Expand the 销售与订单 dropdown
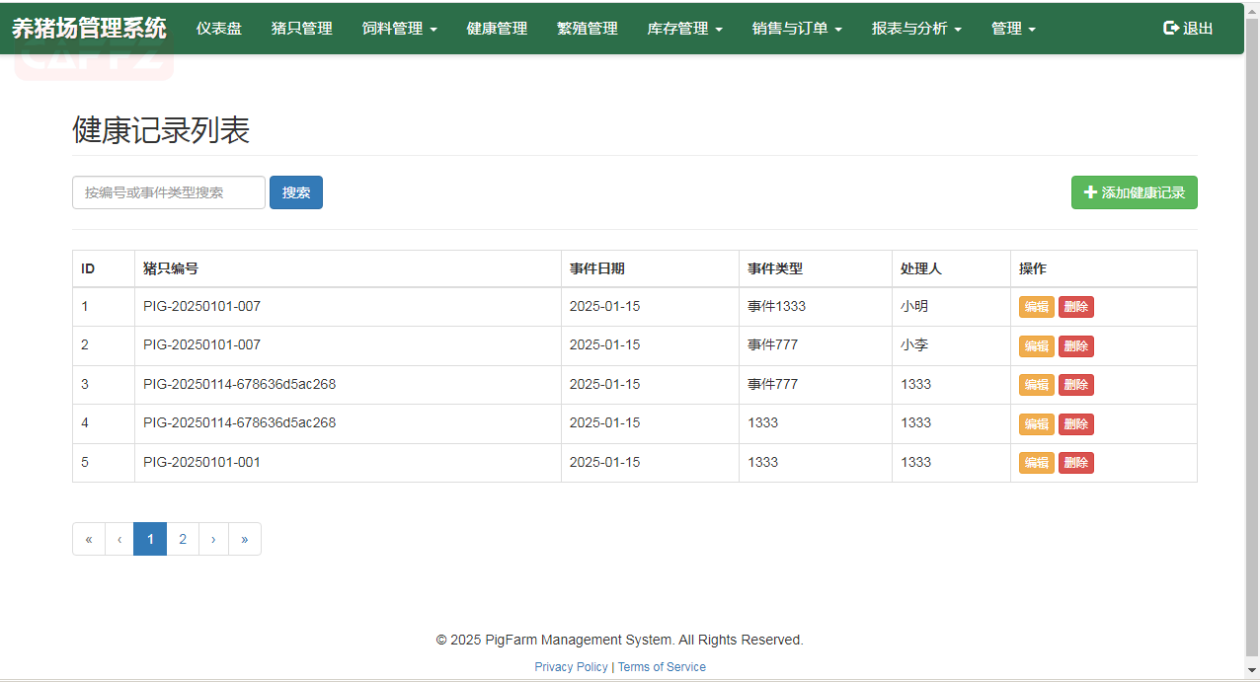 pyautogui.click(x=796, y=29)
